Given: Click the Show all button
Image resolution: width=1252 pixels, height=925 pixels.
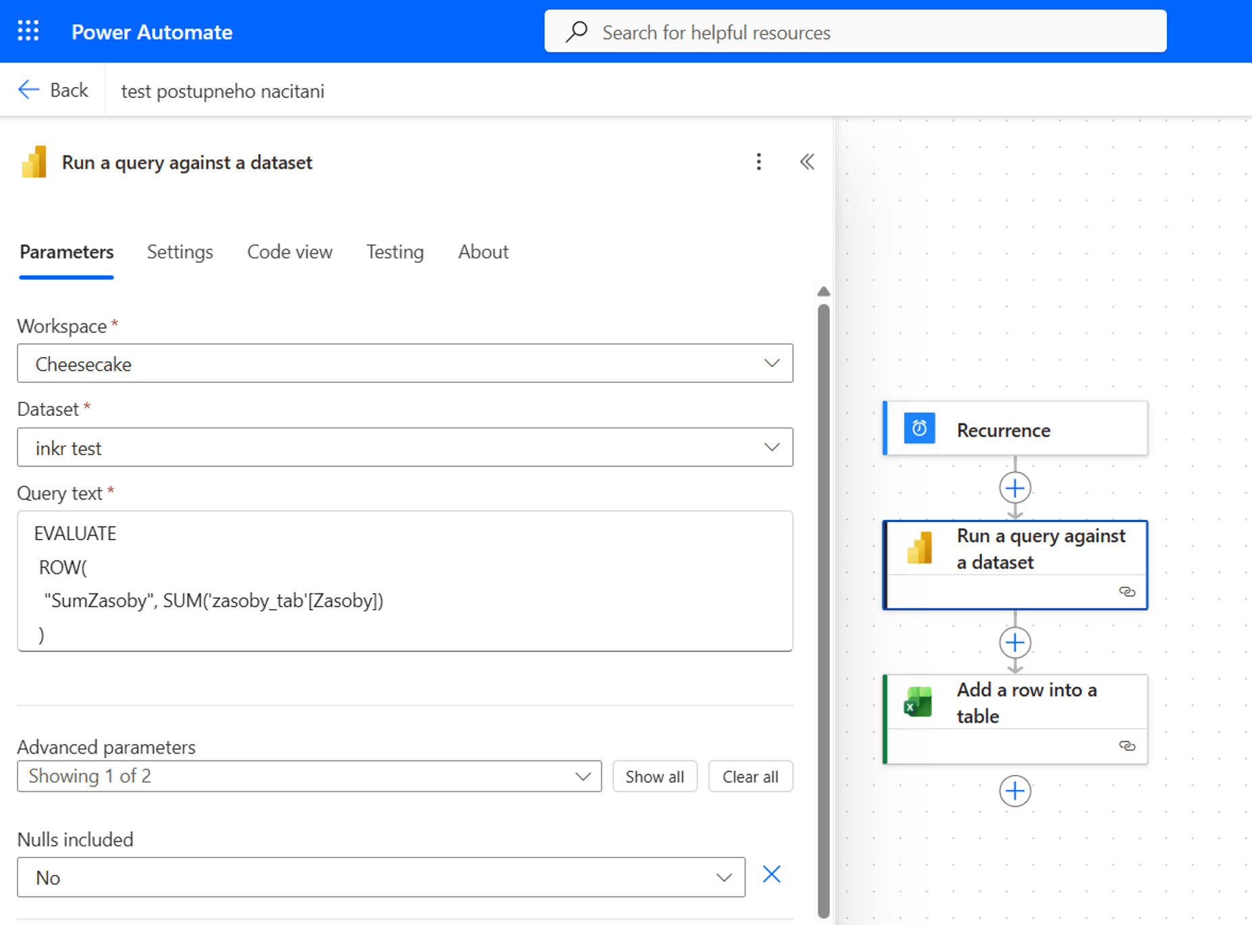Looking at the screenshot, I should [654, 776].
